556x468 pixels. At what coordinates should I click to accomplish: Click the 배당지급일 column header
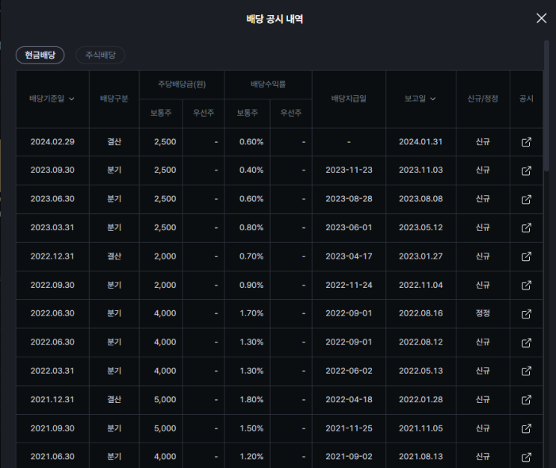tap(349, 99)
